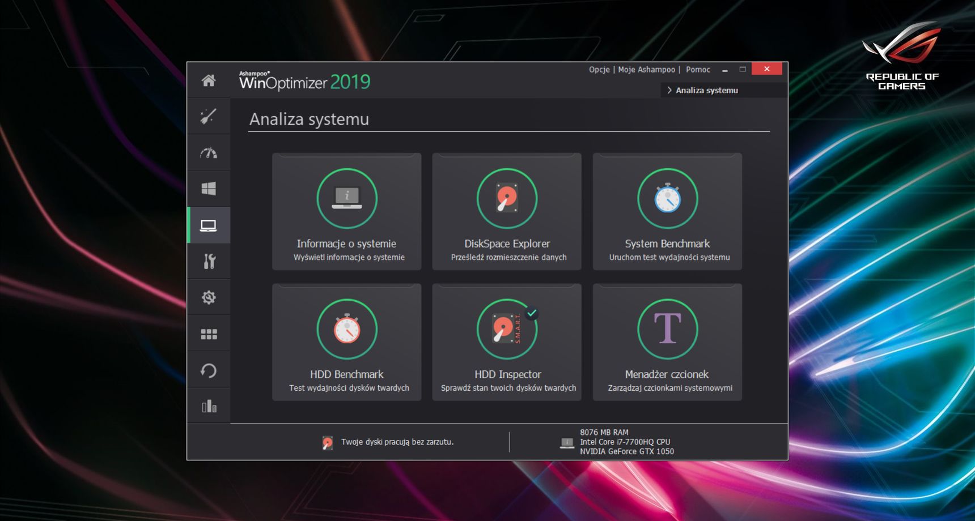Open System Benchmark title text
Image resolution: width=975 pixels, height=521 pixels.
[x=667, y=244]
